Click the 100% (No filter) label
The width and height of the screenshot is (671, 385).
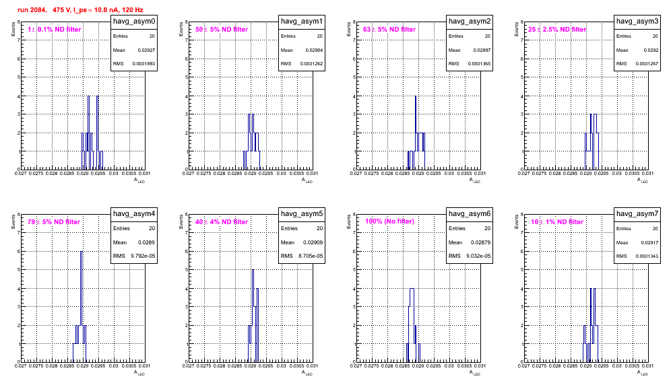[390, 221]
